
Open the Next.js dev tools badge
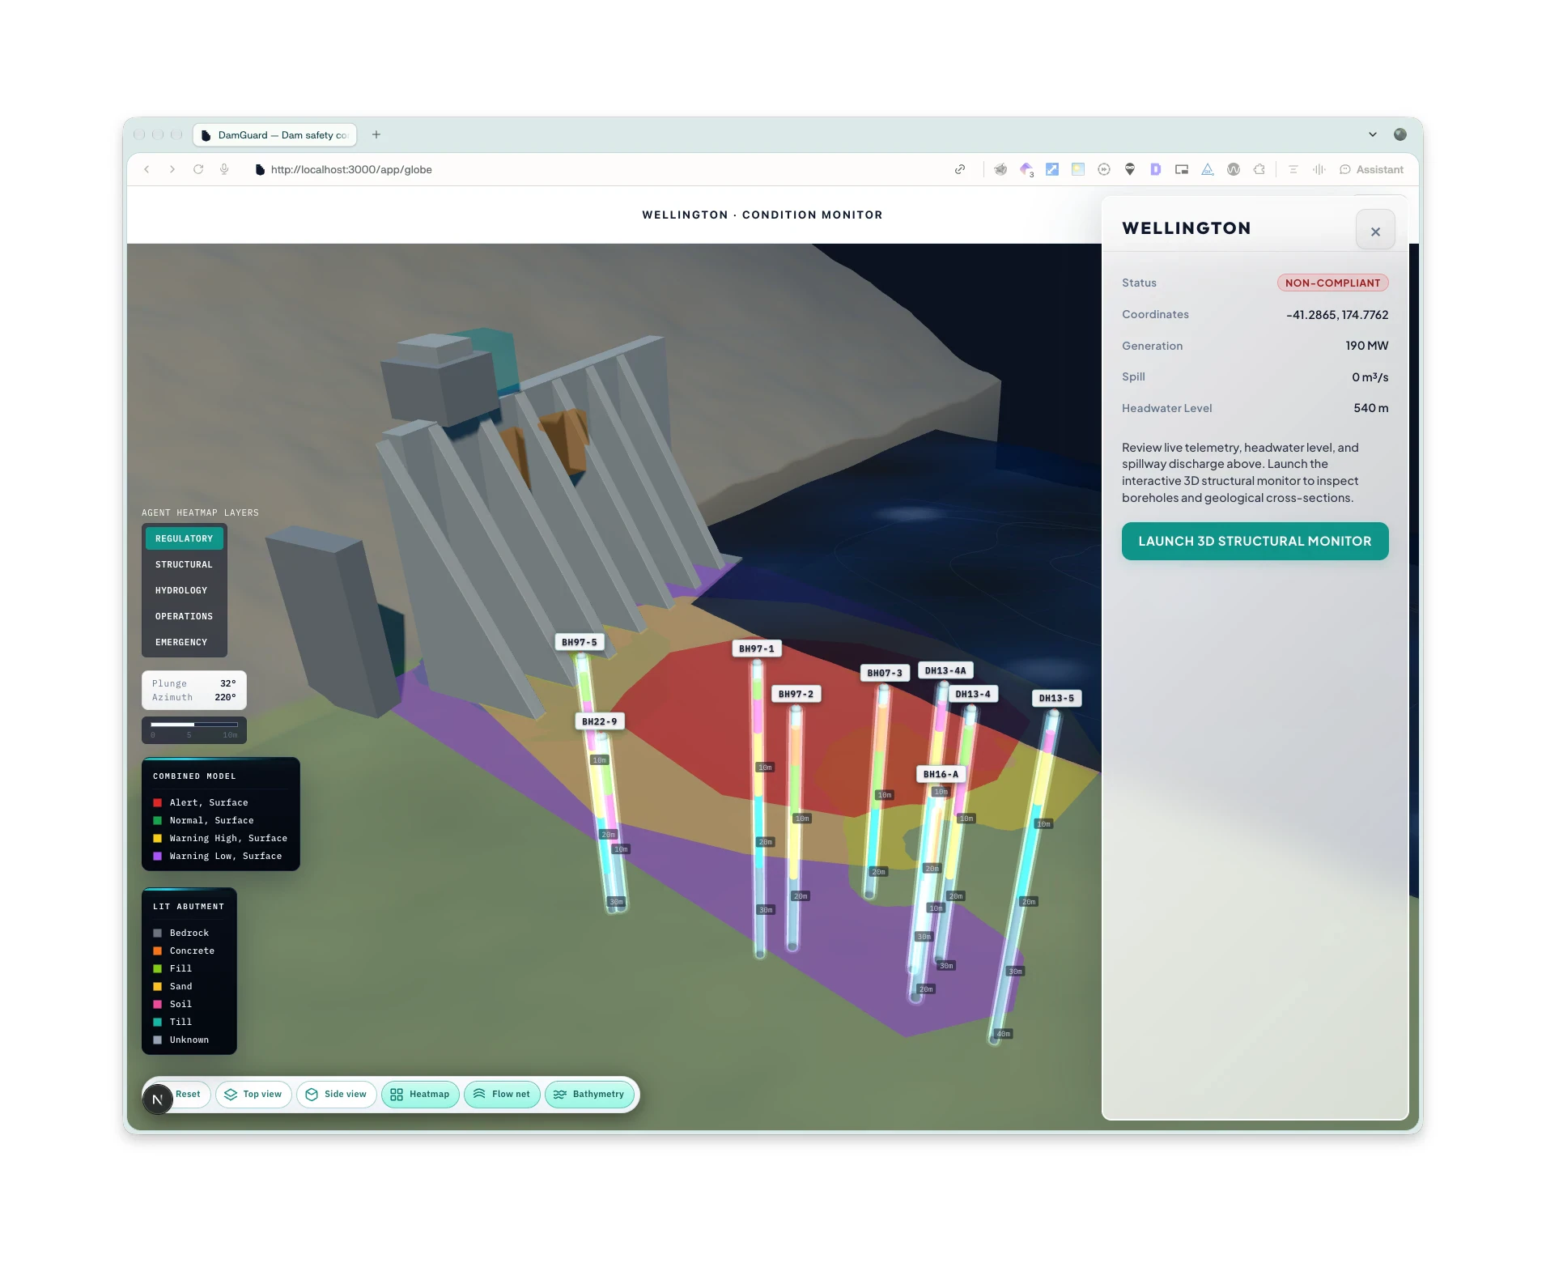[158, 1099]
